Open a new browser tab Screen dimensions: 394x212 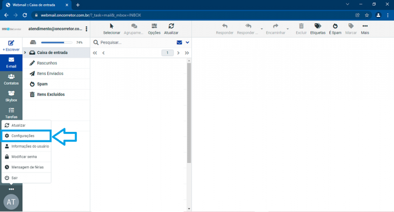[x=77, y=5]
